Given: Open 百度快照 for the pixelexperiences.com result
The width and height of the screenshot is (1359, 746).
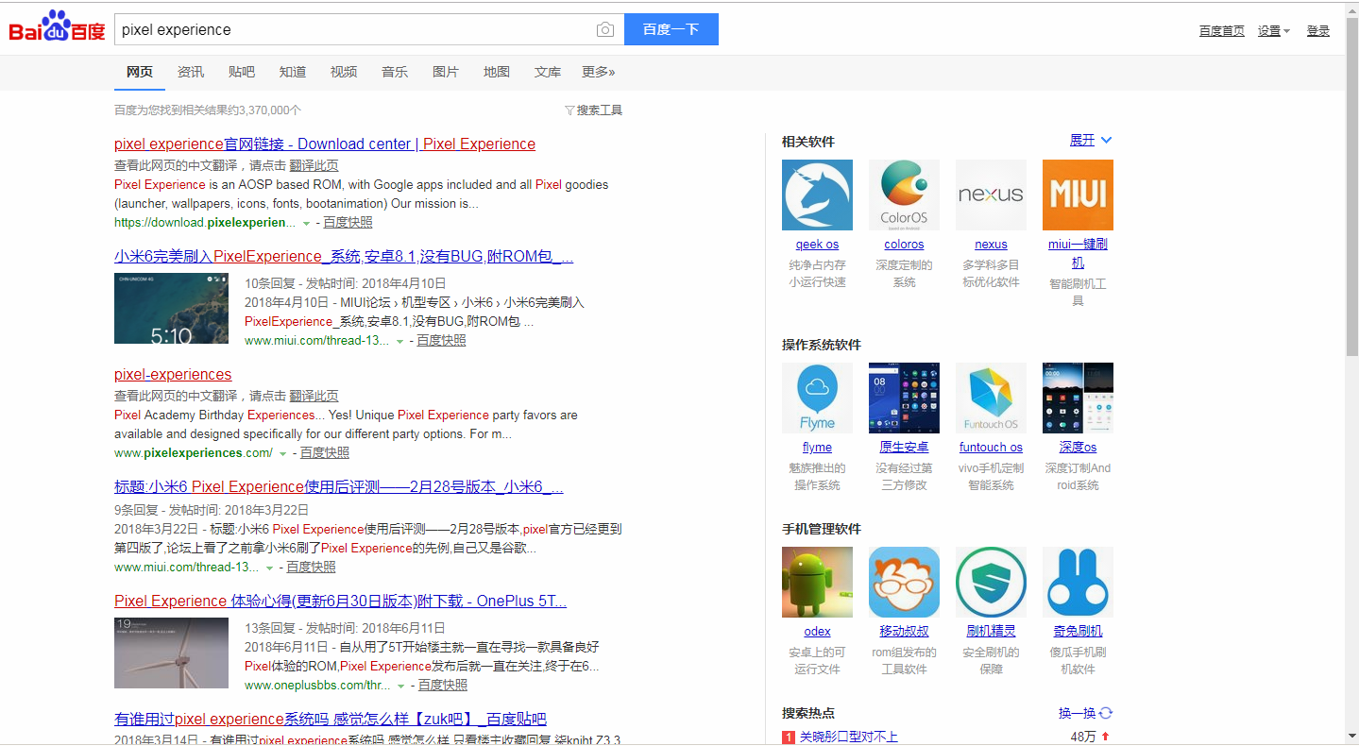Looking at the screenshot, I should point(325,453).
